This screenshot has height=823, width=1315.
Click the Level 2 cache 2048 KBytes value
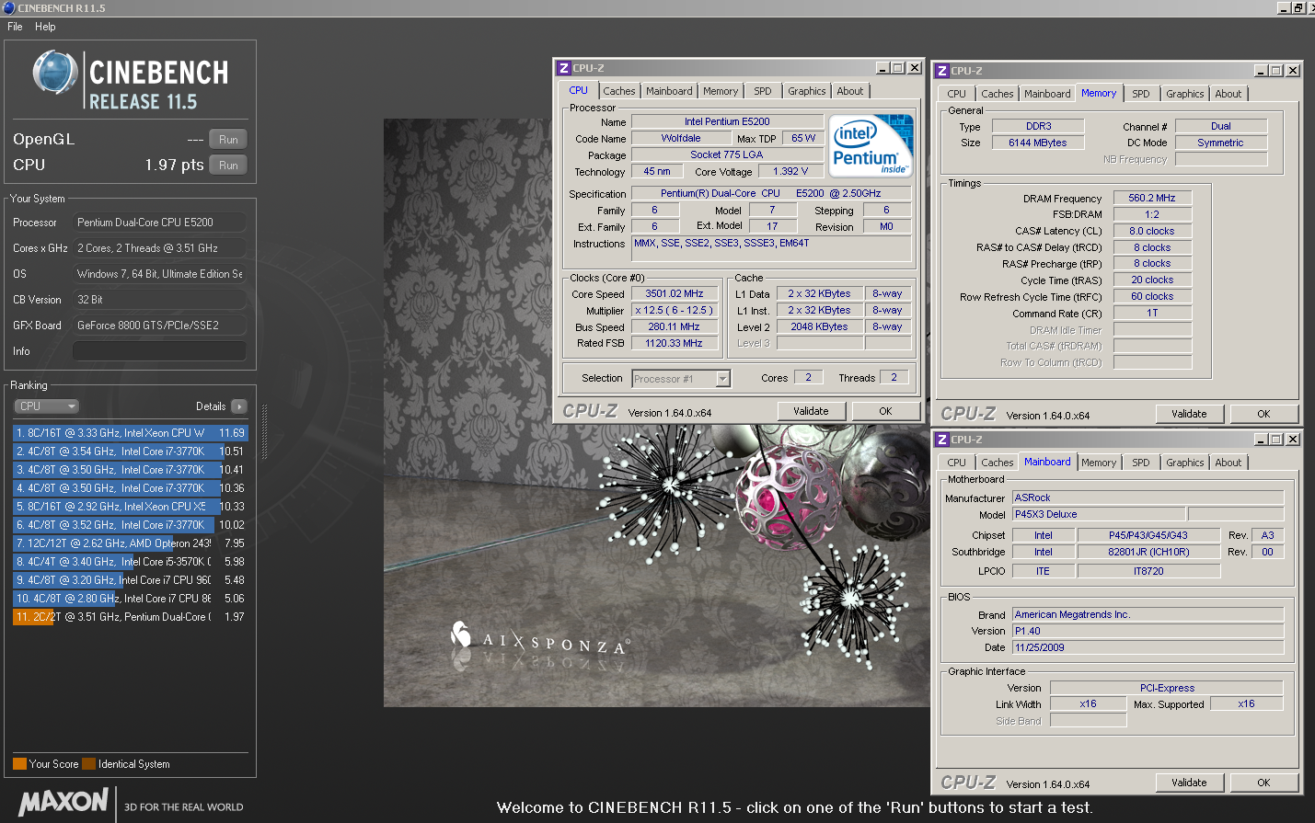click(819, 327)
